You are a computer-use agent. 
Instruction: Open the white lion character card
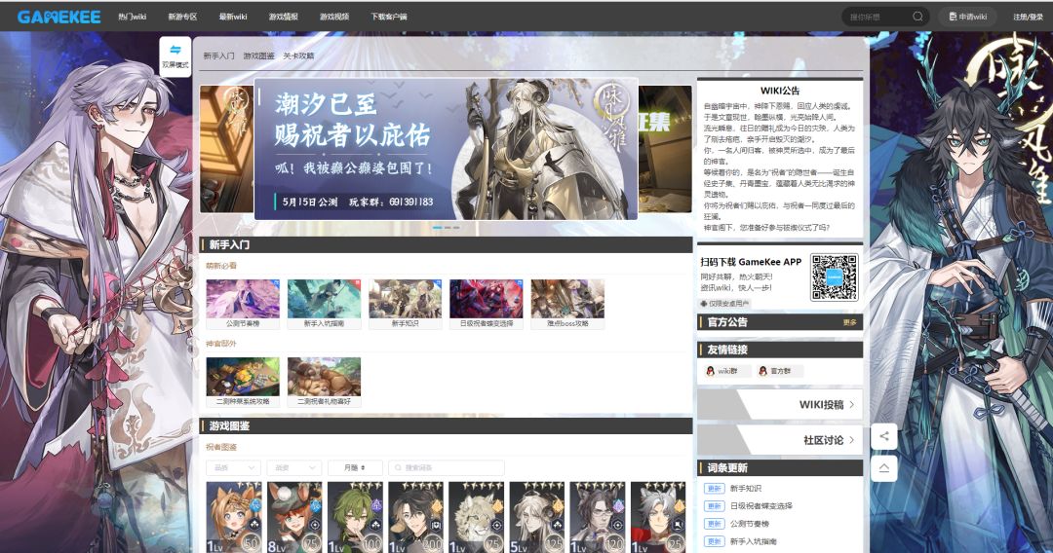coord(476,517)
